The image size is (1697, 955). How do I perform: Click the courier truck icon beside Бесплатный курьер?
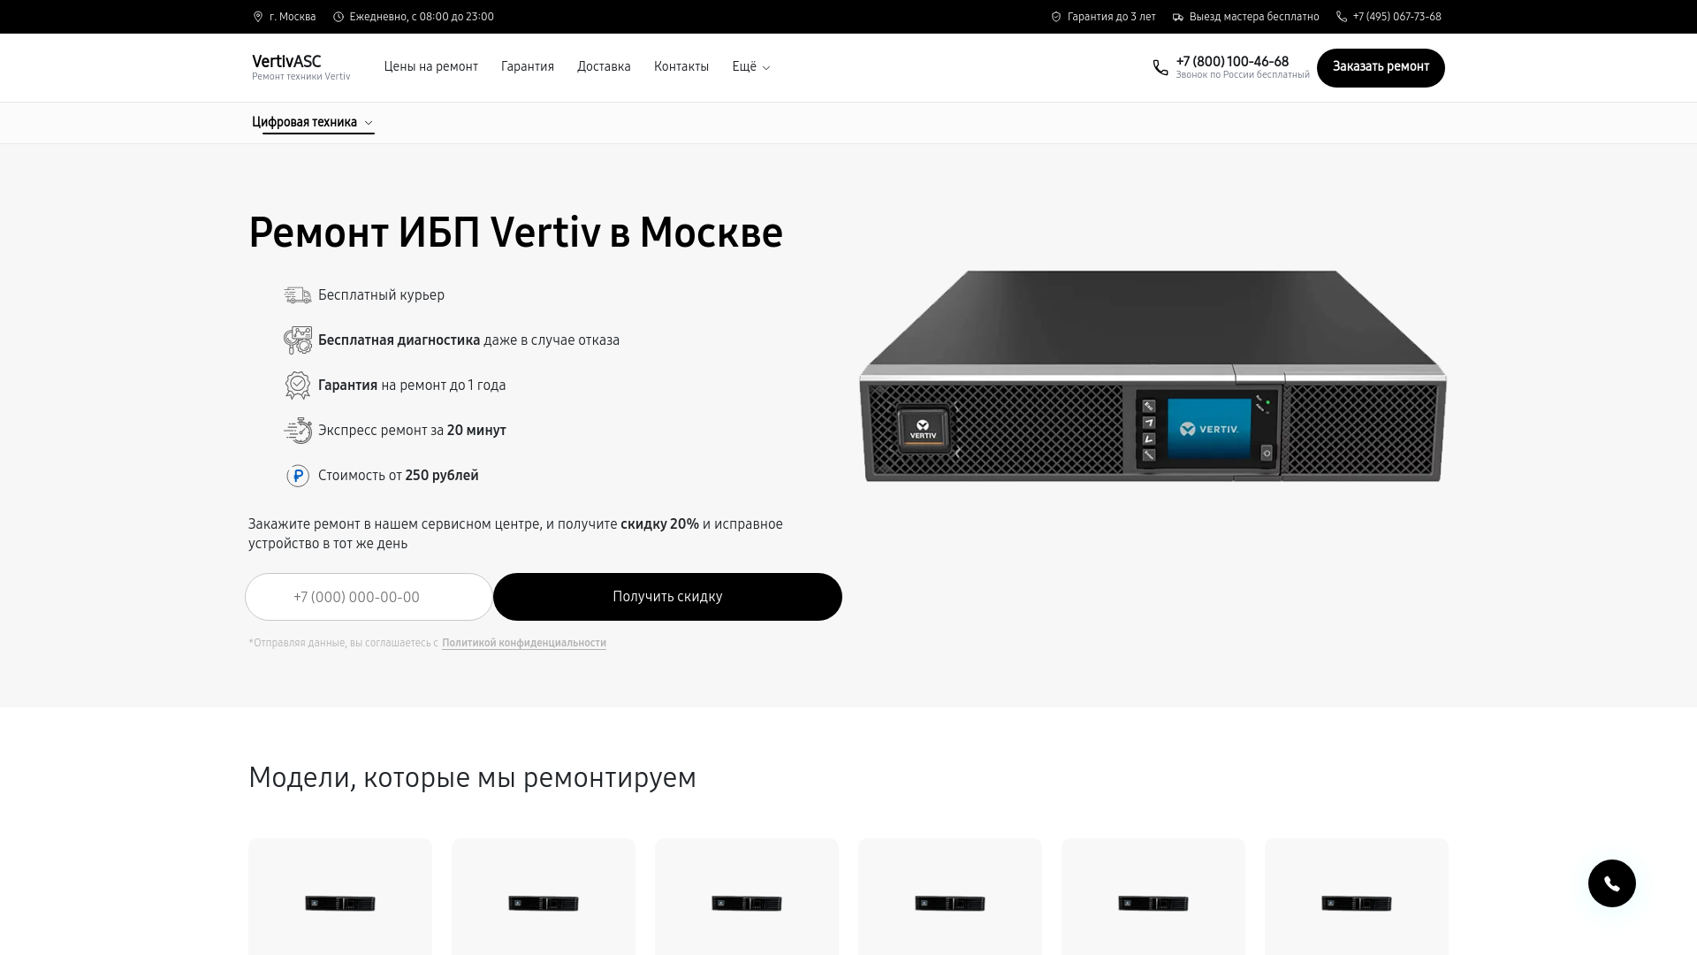298,295
